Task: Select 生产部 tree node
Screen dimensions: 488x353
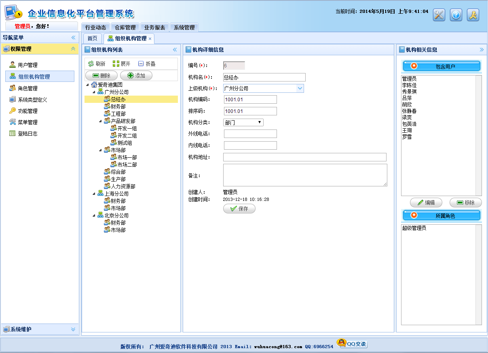Action: click(x=118, y=179)
